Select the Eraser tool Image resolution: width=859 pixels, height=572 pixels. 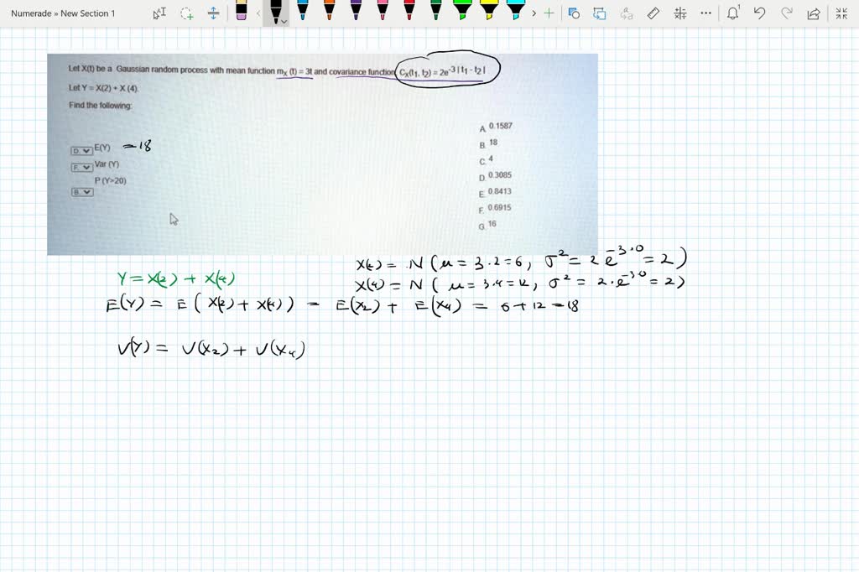click(x=241, y=14)
